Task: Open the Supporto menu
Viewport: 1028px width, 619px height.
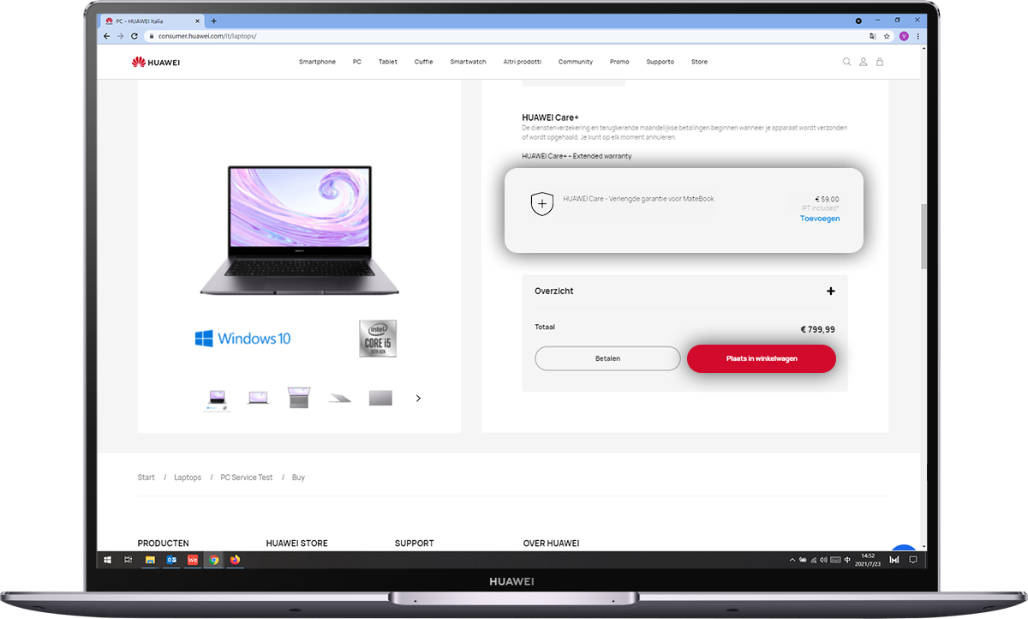Action: click(660, 62)
